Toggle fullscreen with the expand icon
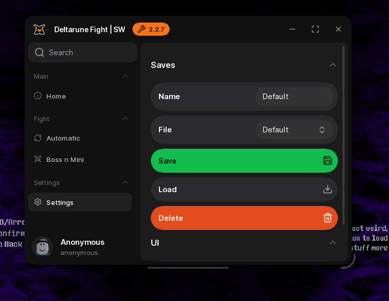The height and width of the screenshot is (301, 389). (315, 29)
